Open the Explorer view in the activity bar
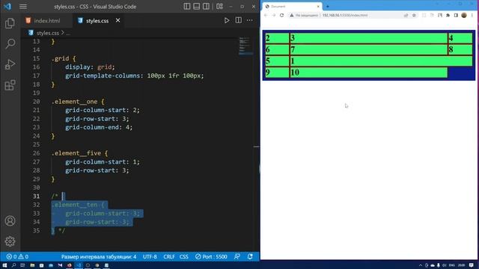 [x=10, y=23]
